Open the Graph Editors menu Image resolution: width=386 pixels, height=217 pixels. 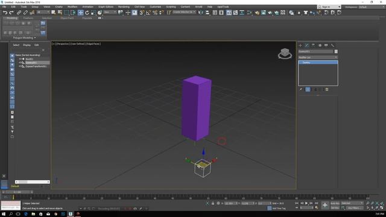click(x=106, y=7)
